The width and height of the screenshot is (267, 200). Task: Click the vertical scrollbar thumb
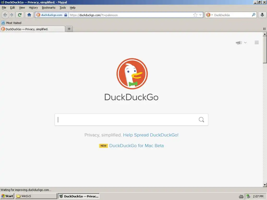click(265, 50)
